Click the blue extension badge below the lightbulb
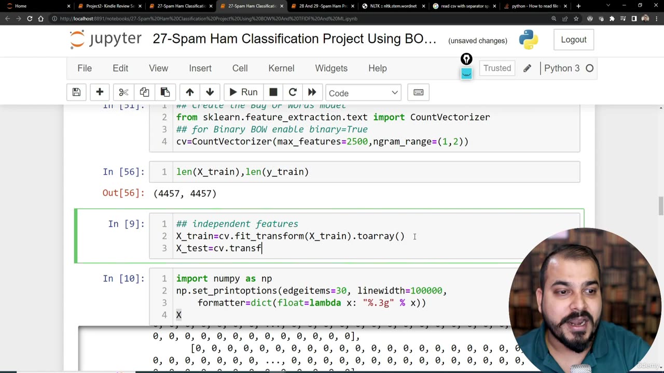This screenshot has width=664, height=373. click(x=466, y=74)
